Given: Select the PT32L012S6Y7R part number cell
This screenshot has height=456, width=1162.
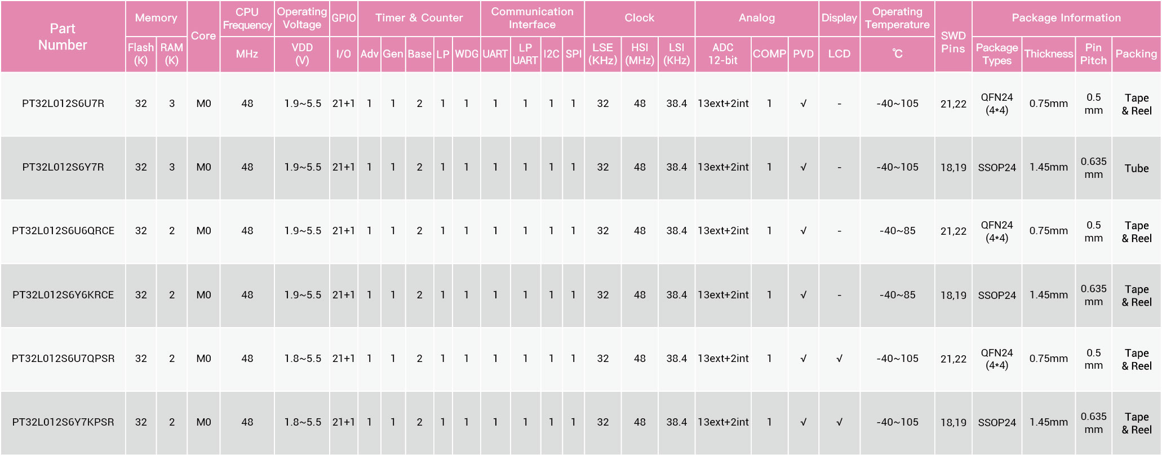Looking at the screenshot, I should click(63, 167).
